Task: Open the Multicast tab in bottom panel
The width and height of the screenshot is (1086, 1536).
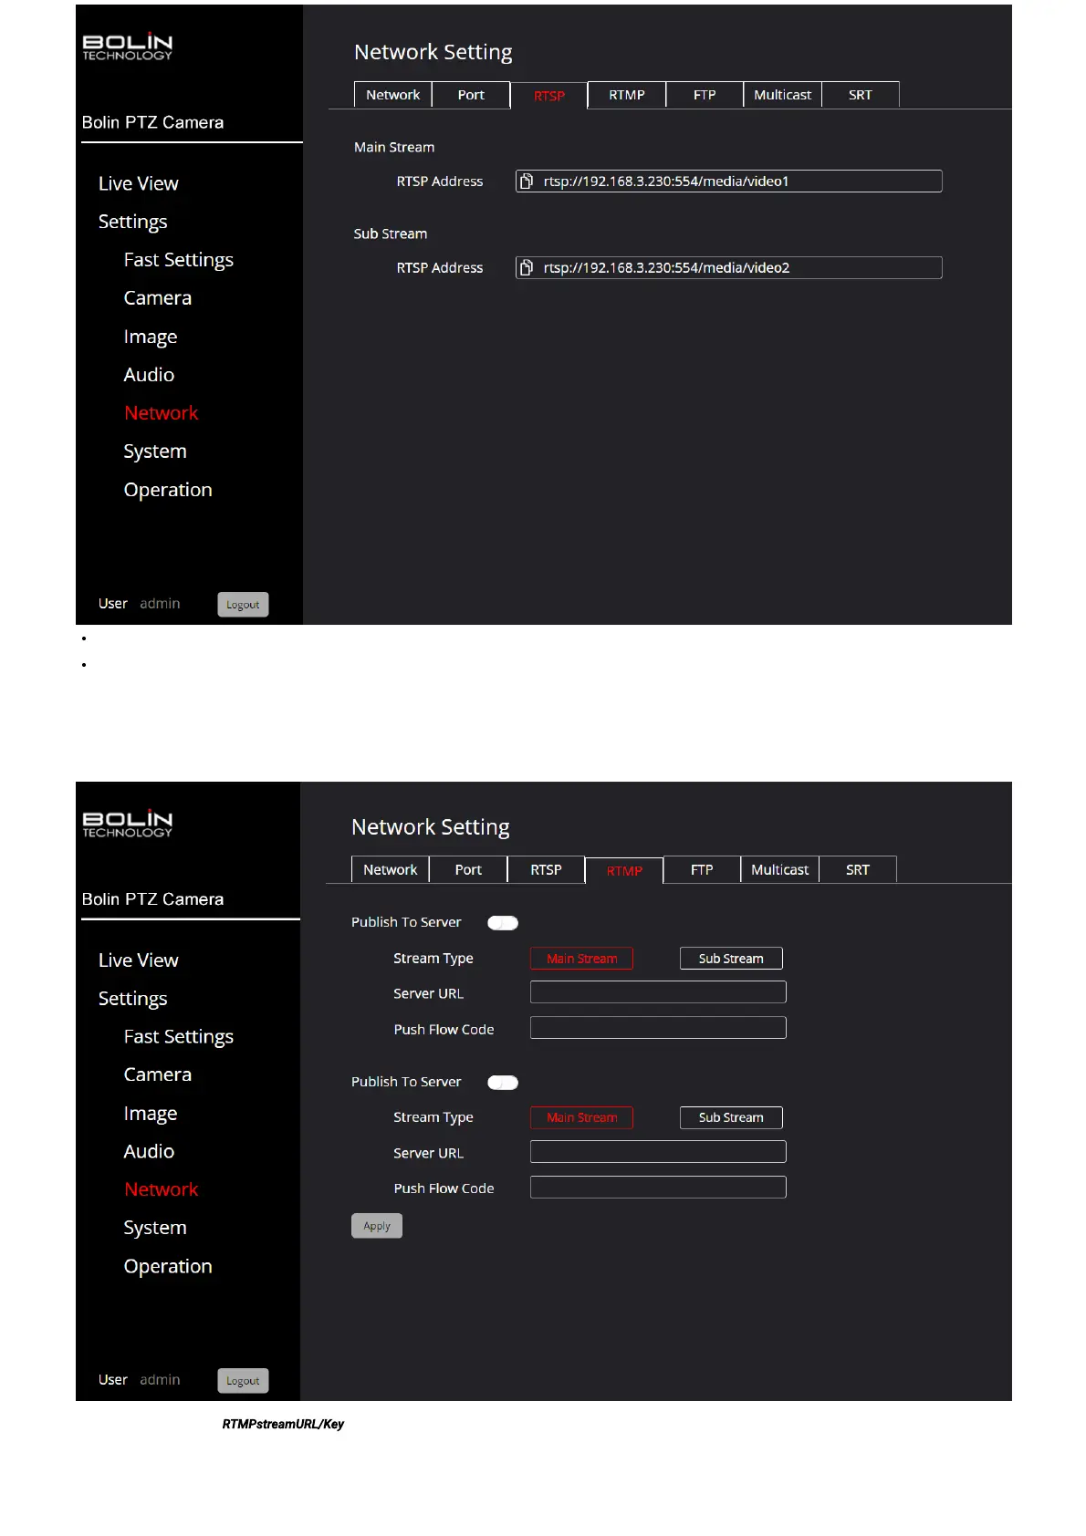Action: pos(779,870)
